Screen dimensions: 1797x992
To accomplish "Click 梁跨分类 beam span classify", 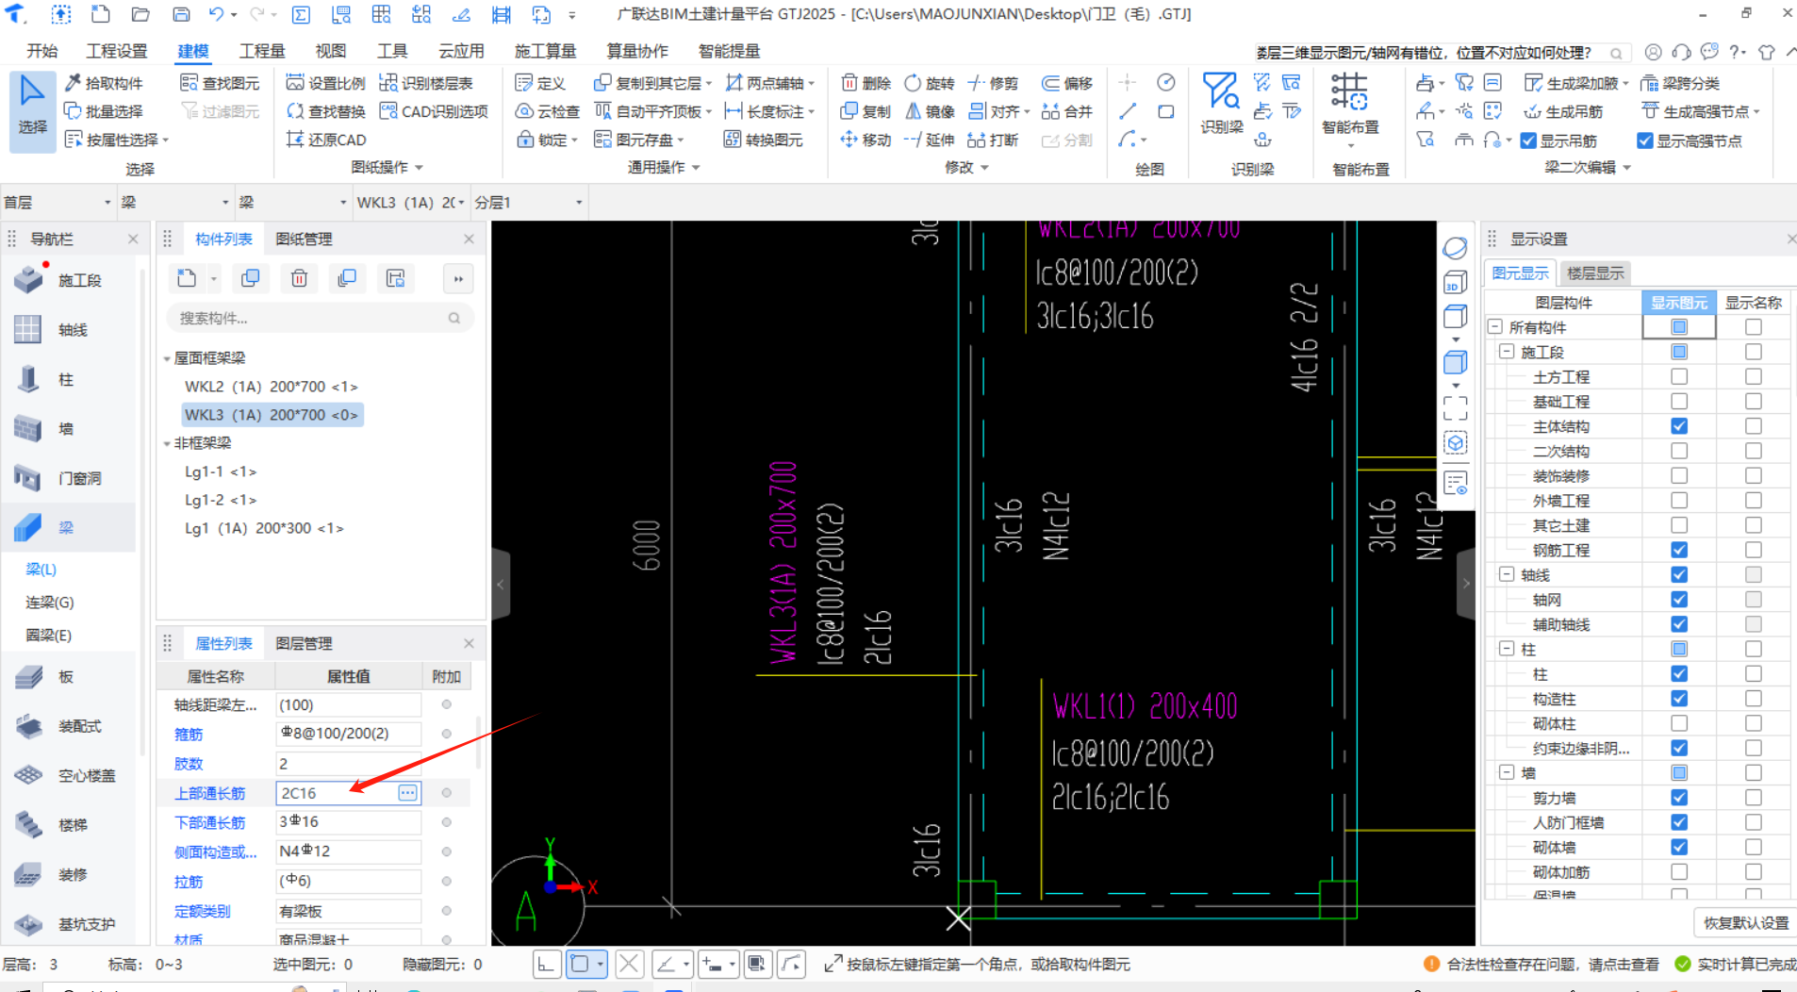I will 1681,83.
